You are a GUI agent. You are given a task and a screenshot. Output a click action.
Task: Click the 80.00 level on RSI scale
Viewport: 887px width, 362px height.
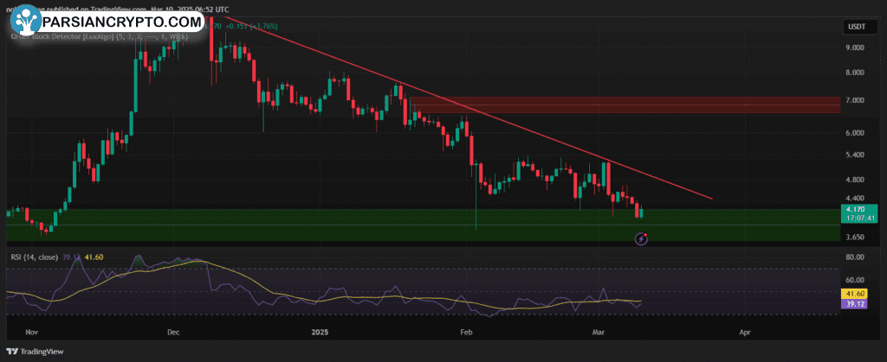pos(854,257)
